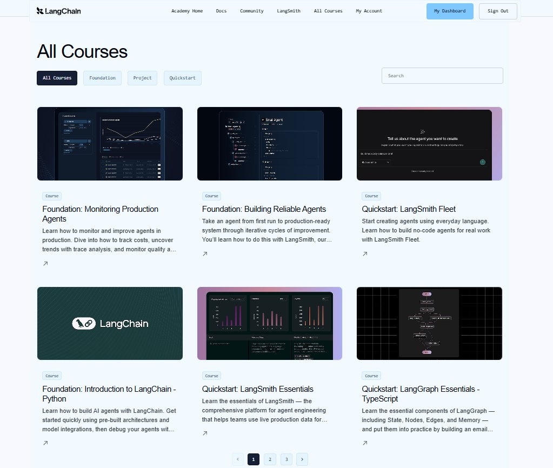553x468 pixels.
Task: Open Monitoring Production Agents thumbnail
Action: click(110, 144)
